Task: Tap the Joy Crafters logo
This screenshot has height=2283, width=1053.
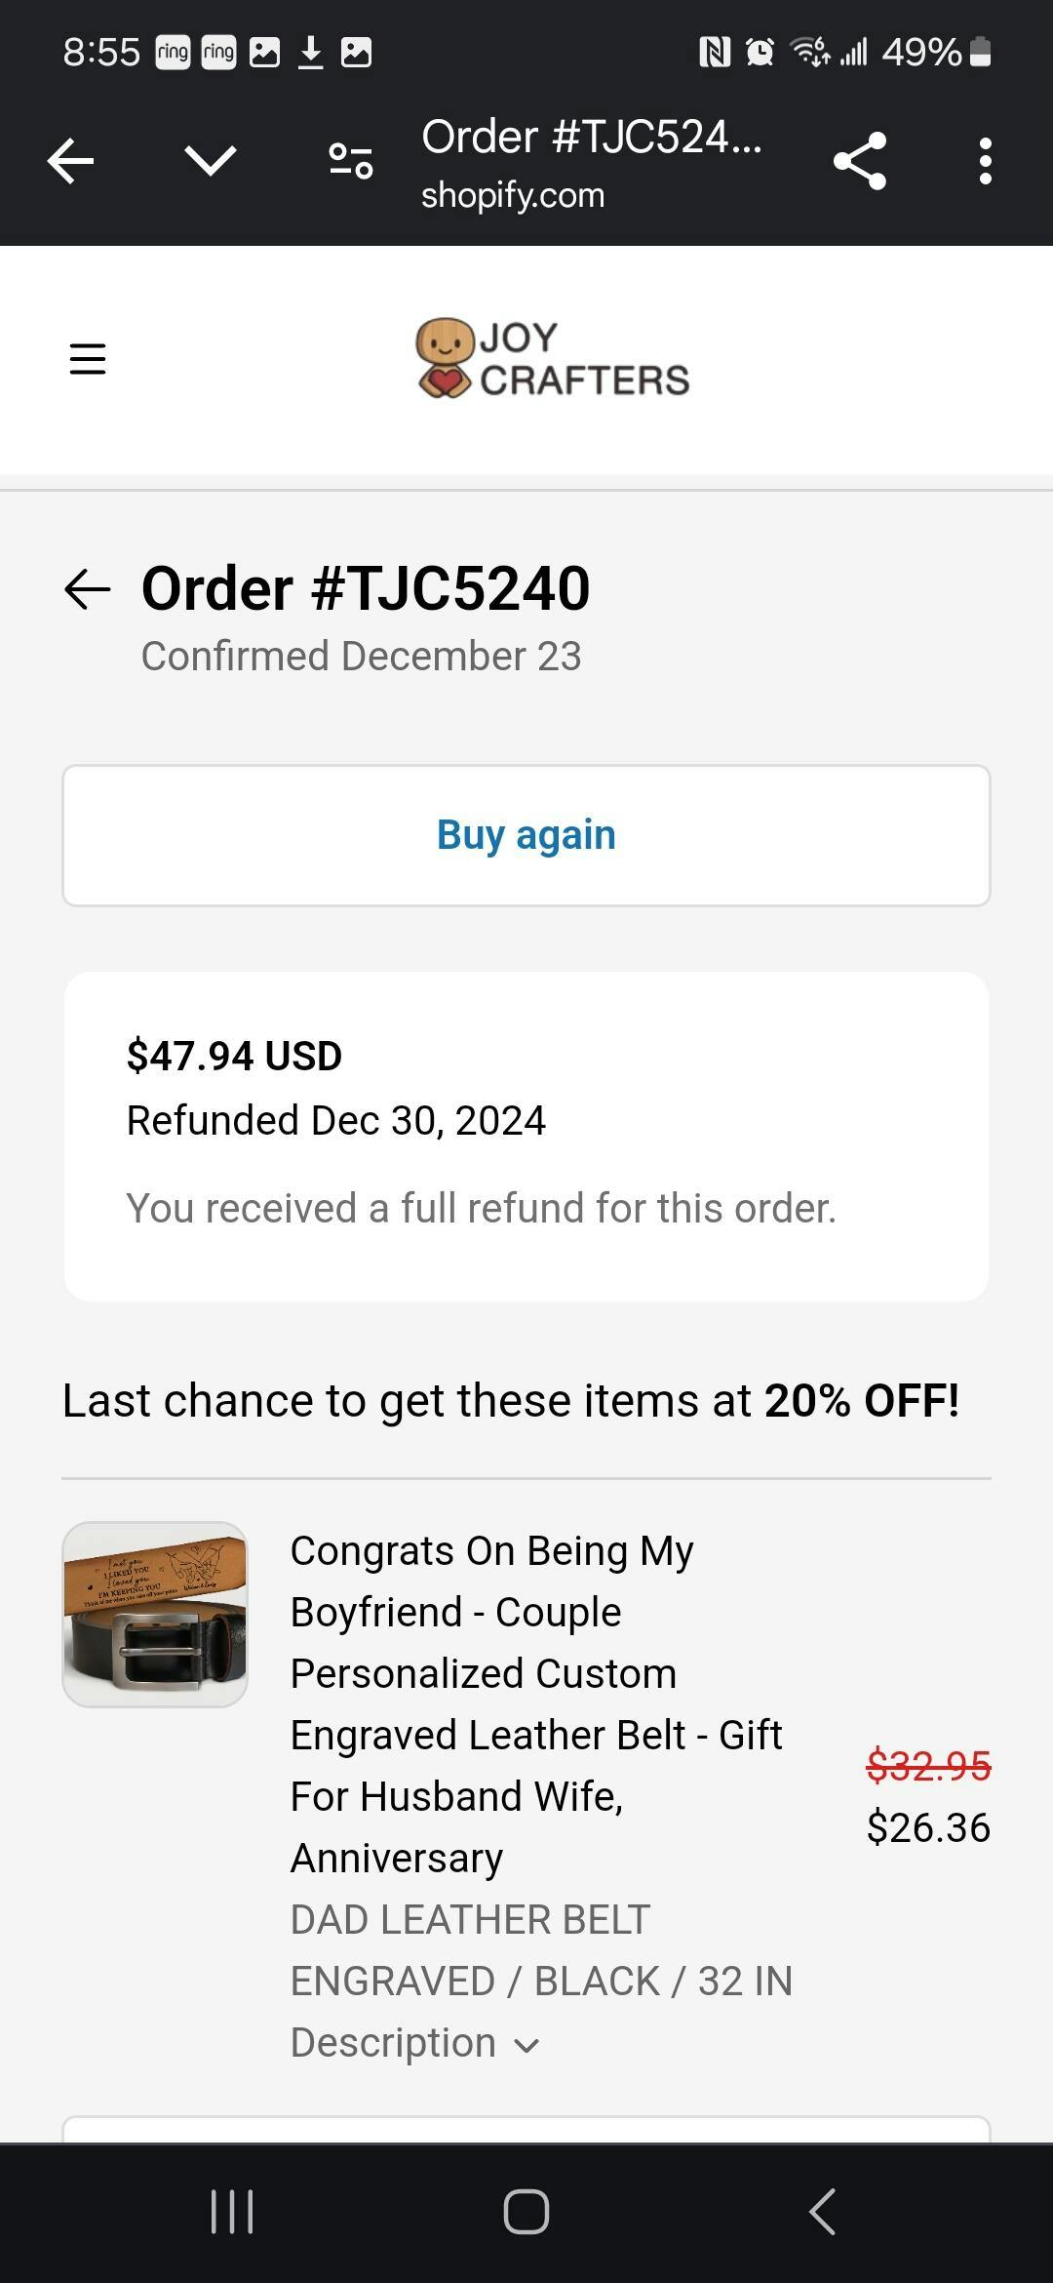Action: pos(553,359)
